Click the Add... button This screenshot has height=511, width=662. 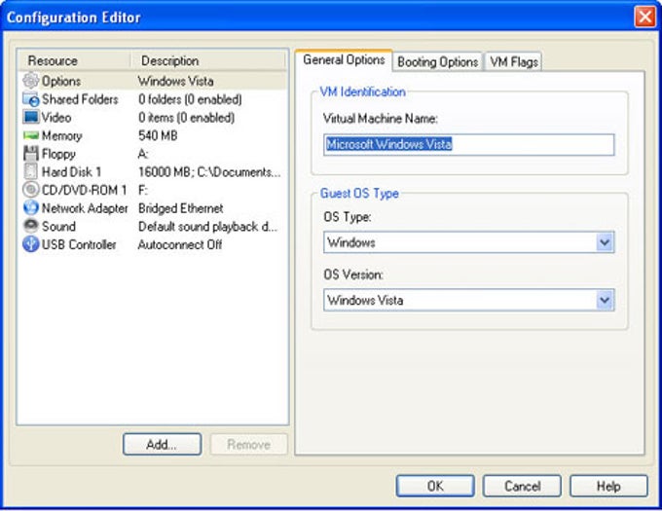[x=163, y=445]
